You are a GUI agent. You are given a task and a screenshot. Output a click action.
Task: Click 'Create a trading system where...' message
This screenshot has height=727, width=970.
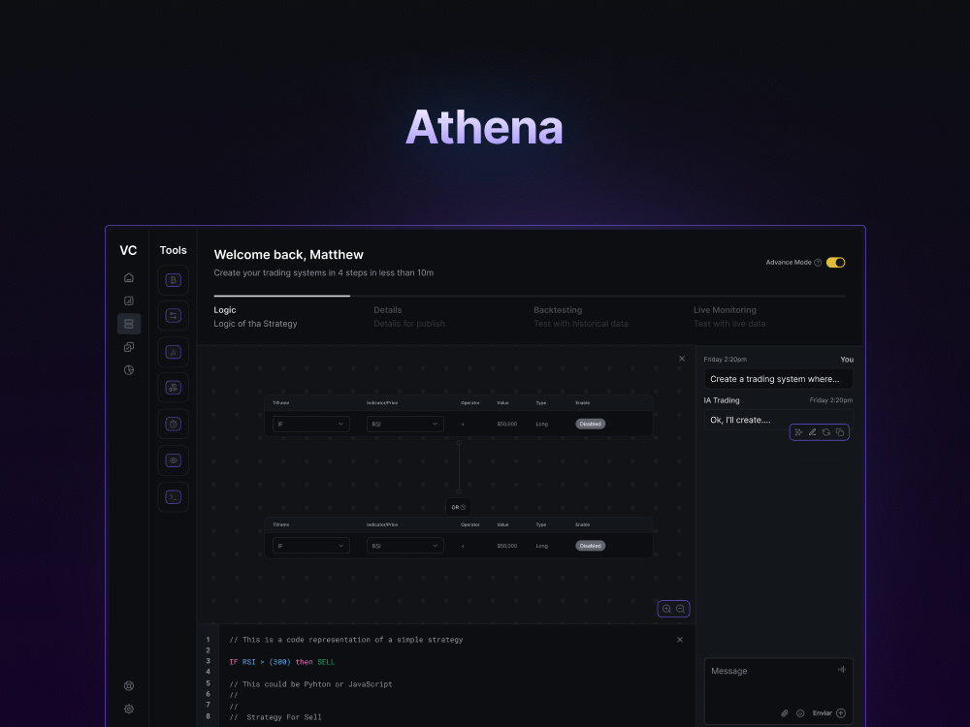pos(778,379)
